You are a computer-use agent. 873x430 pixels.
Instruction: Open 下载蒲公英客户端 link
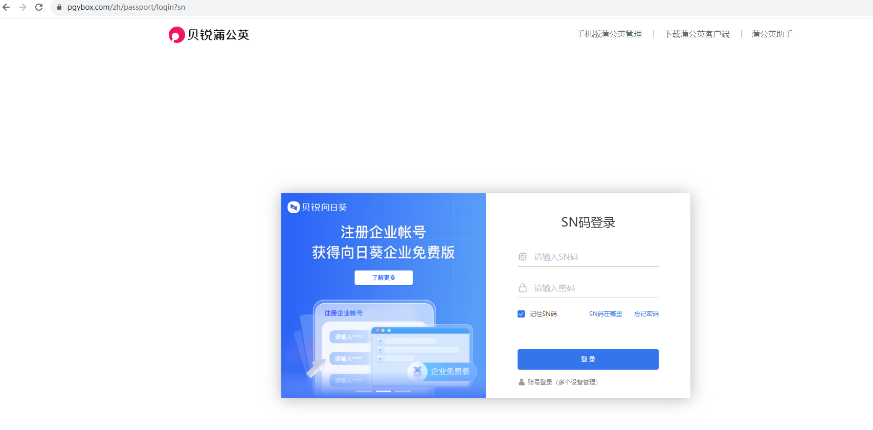tap(697, 34)
